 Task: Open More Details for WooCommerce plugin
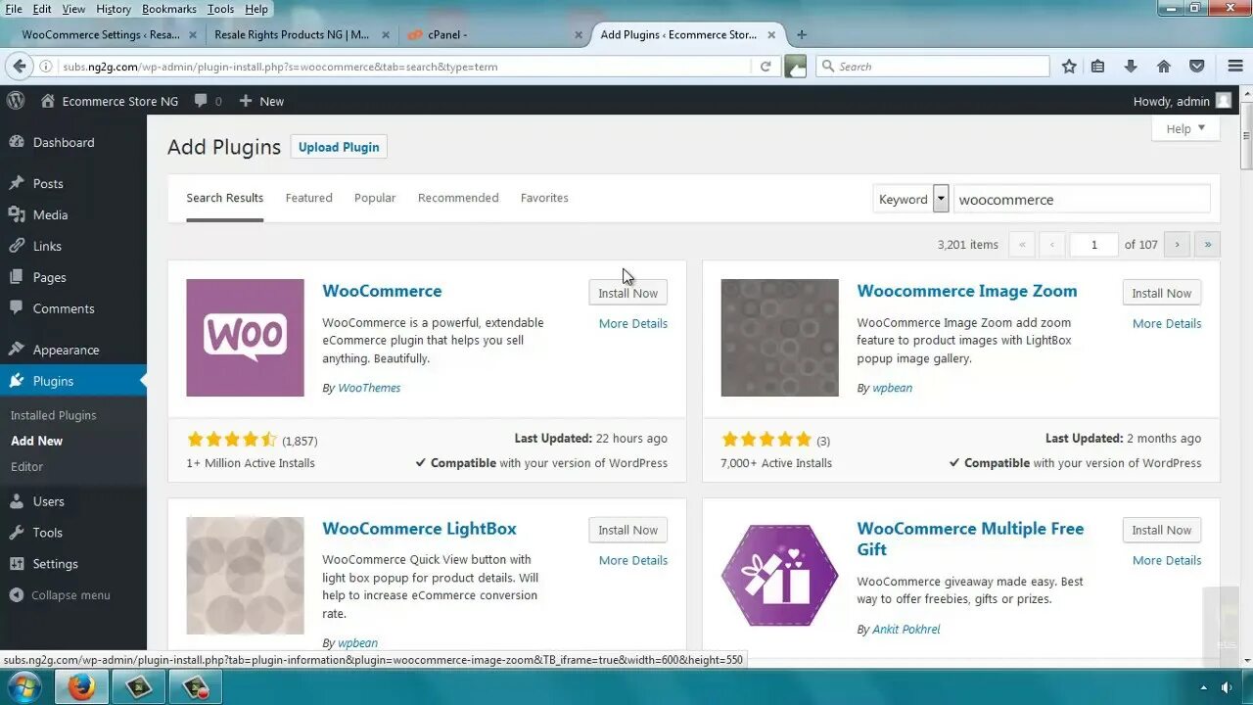[633, 323]
